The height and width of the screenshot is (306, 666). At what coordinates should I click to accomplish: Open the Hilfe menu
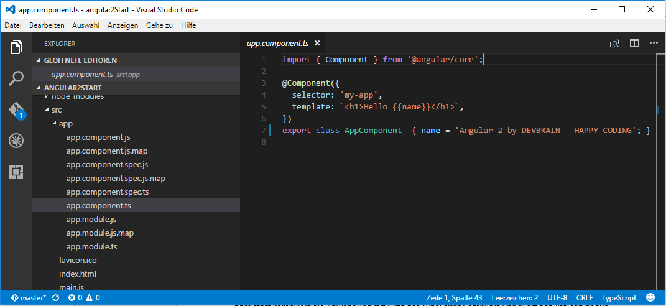coord(188,25)
